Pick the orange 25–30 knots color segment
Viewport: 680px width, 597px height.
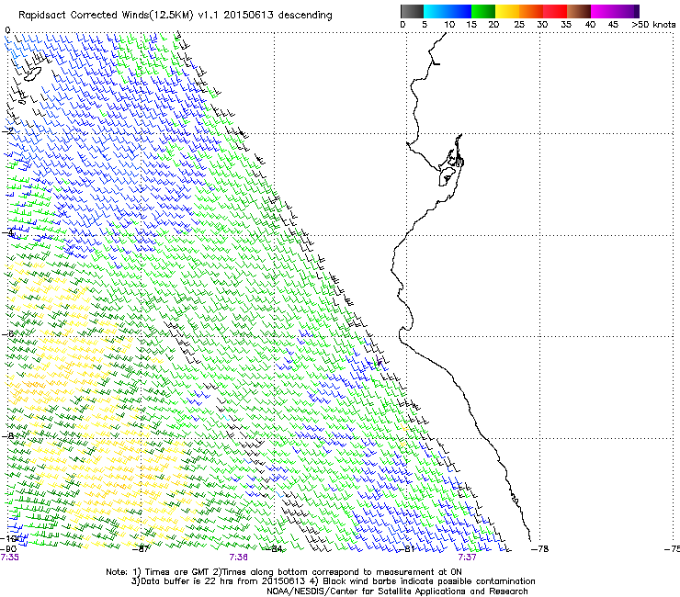coord(531,11)
